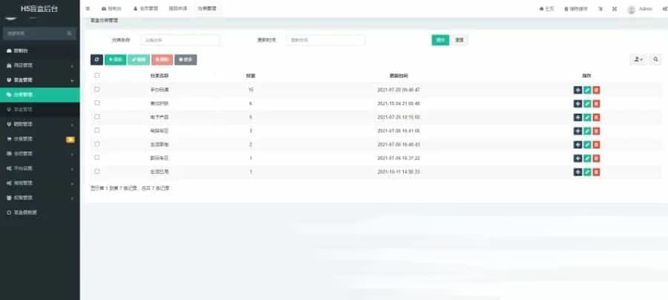The height and width of the screenshot is (300, 668).
Task: Enter fullscreen using the top-bar expand icon
Action: coord(614,9)
